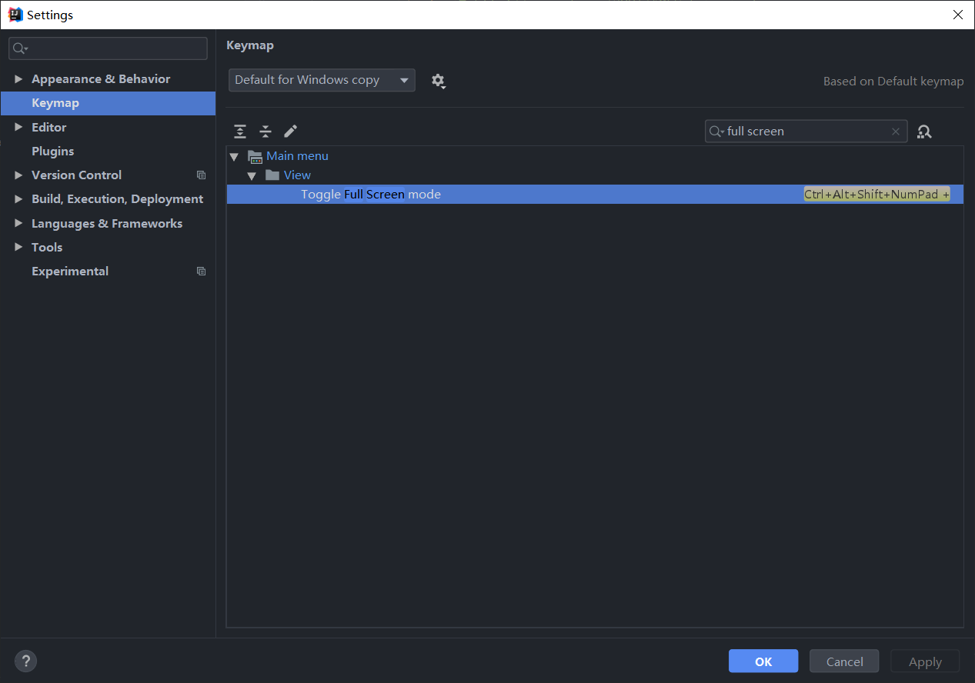Viewport: 975px width, 683px height.
Task: Click the Apply button
Action: (925, 661)
